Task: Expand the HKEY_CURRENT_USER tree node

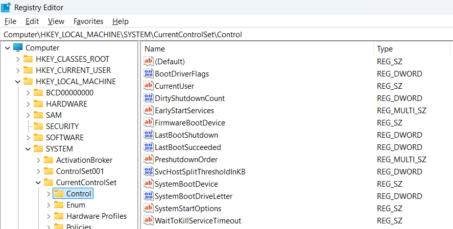Action: pyautogui.click(x=18, y=70)
